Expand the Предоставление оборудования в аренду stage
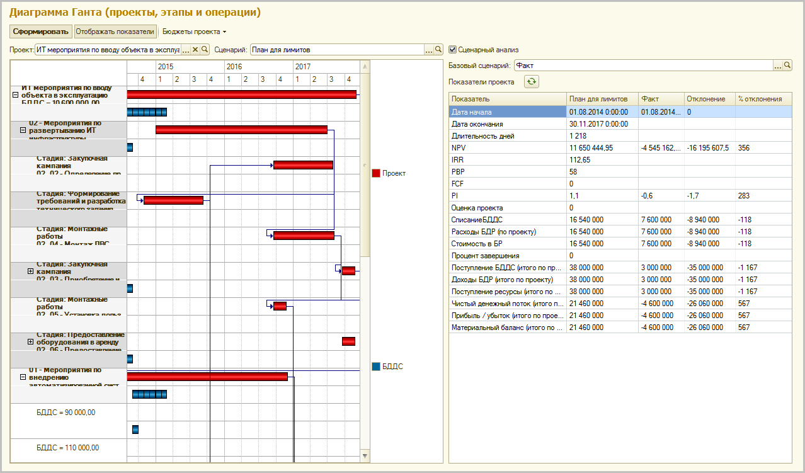805x473 pixels. (30, 341)
